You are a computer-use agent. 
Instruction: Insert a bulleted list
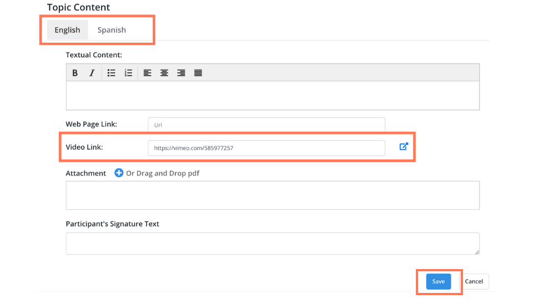click(111, 73)
